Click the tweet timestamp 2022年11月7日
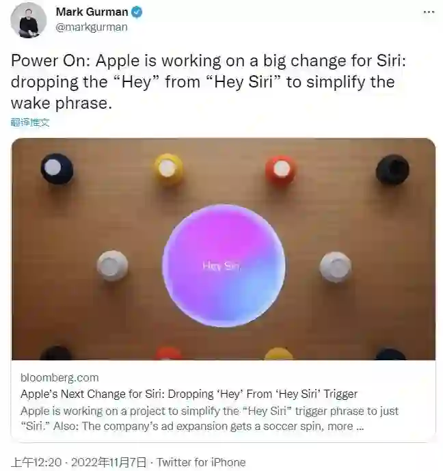Screen dimensions: 443x471 click(x=109, y=462)
